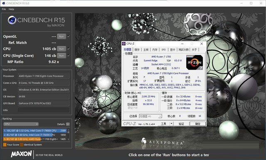Click the Processor name field

44,76
